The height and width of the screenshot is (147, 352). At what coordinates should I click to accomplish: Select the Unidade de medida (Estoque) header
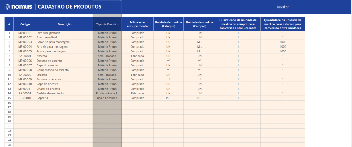pyautogui.click(x=168, y=24)
